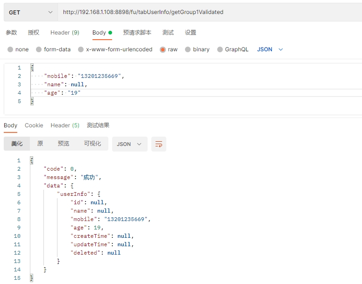Open the GET method dropdown
The width and height of the screenshot is (362, 284).
point(30,12)
